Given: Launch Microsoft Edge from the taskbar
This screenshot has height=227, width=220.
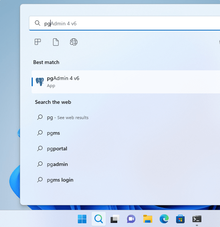Looking at the screenshot, I should (x=164, y=219).
